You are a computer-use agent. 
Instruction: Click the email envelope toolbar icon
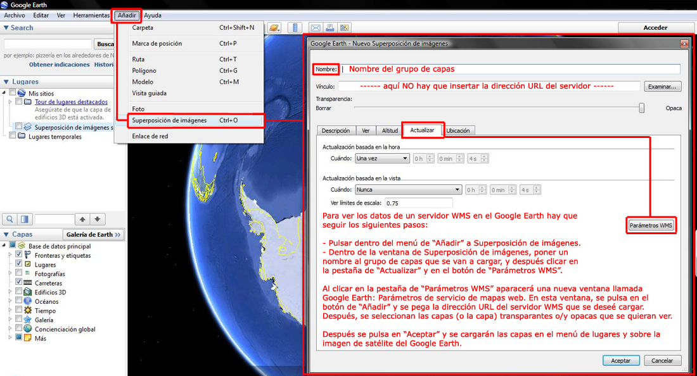point(316,27)
